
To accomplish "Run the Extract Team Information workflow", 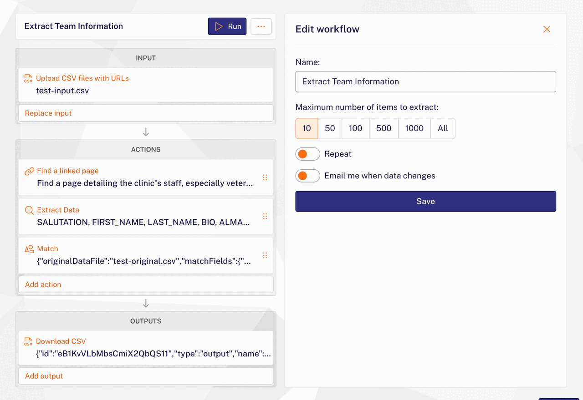I will click(227, 26).
